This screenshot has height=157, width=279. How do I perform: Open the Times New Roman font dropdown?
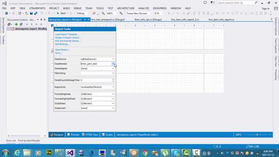[151, 14]
